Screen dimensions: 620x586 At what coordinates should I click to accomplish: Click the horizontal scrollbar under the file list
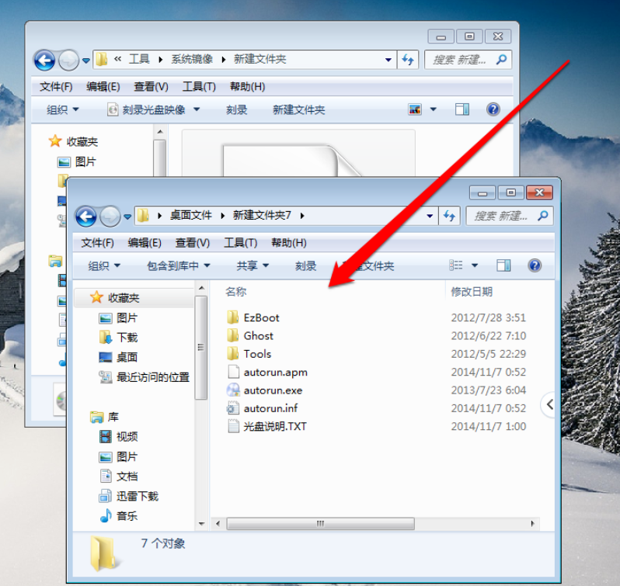pos(319,524)
